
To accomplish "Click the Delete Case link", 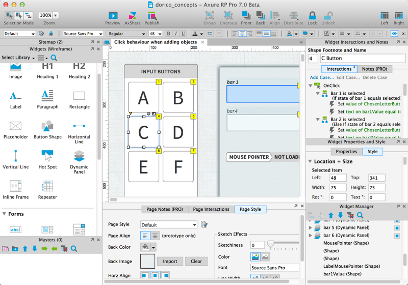I will 375,77.
